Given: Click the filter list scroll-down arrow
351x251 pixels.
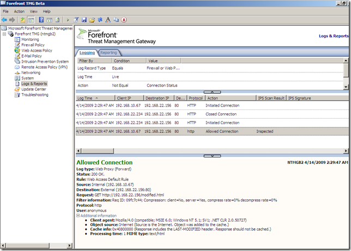Looking at the screenshot, I should coord(345,87).
